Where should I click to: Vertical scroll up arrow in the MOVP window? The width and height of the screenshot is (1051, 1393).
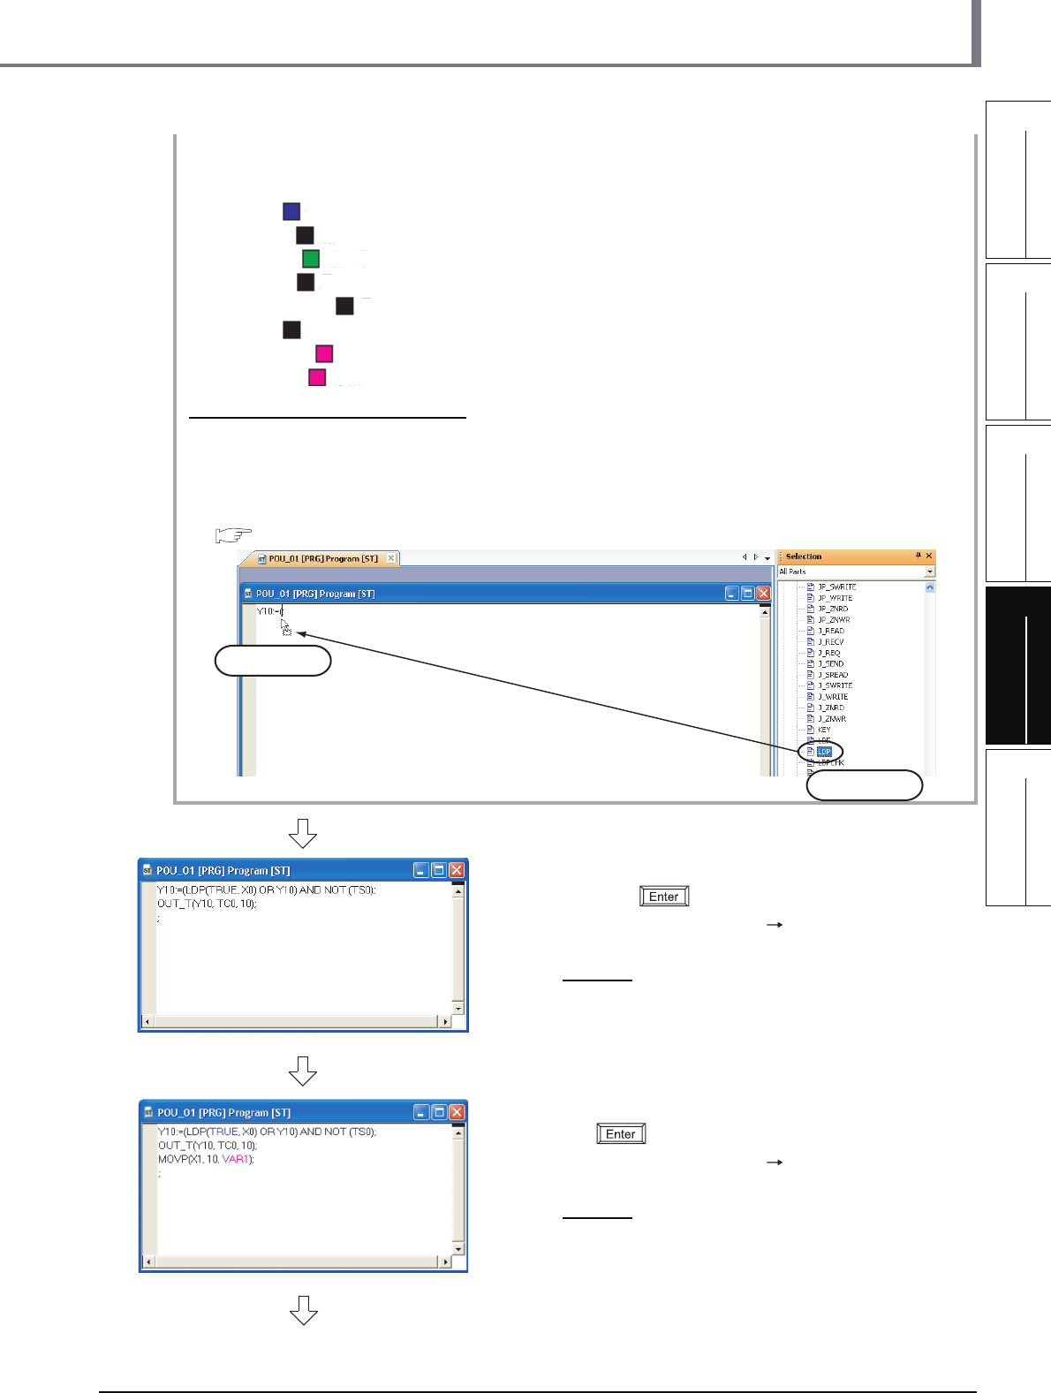point(457,1132)
